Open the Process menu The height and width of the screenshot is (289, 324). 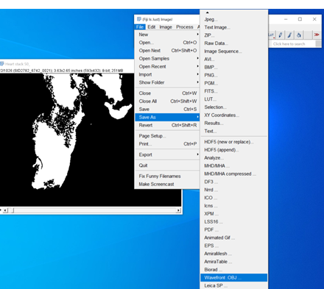[x=185, y=27]
